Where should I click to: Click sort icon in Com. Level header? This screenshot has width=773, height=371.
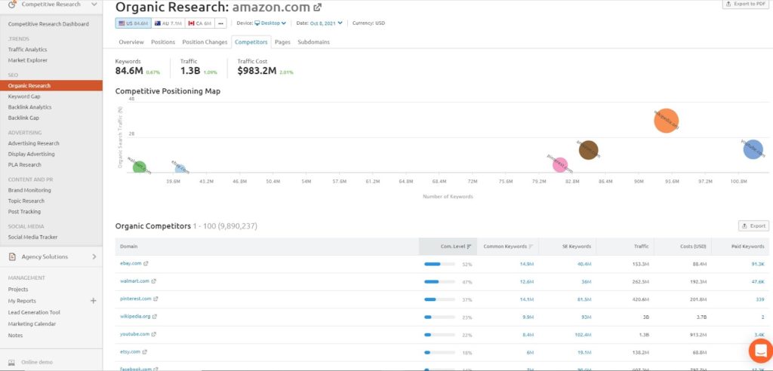(469, 247)
